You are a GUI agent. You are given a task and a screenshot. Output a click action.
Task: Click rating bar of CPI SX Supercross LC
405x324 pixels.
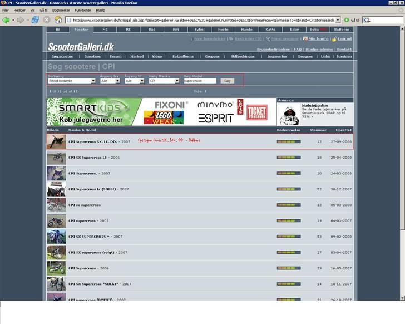289,158
